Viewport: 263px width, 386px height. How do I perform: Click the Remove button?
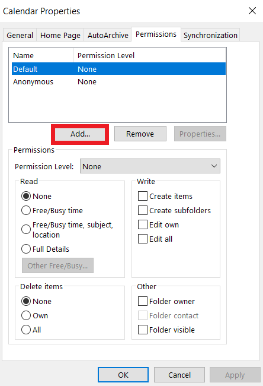[x=140, y=134]
